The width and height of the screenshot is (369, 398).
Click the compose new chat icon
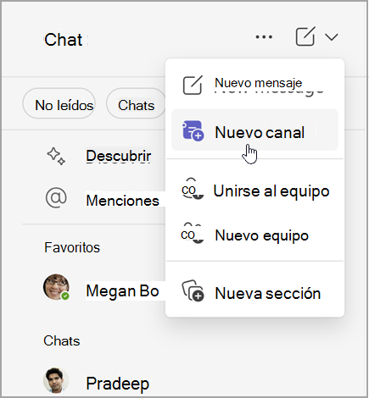305,36
